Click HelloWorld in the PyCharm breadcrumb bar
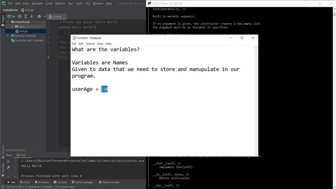The height and width of the screenshot is (189, 336). [10, 10]
